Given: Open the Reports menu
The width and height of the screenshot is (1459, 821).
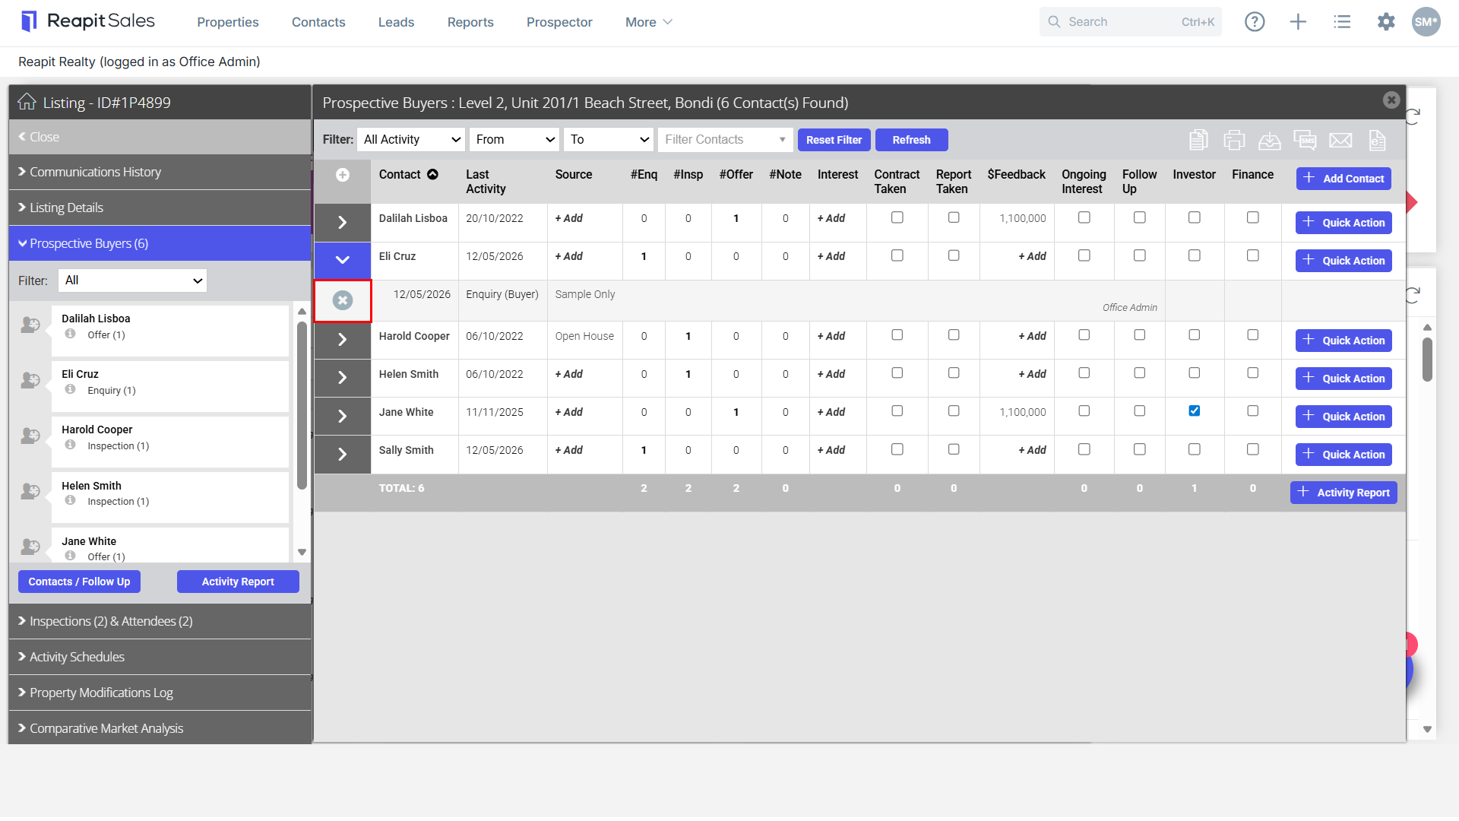Looking at the screenshot, I should [x=470, y=22].
